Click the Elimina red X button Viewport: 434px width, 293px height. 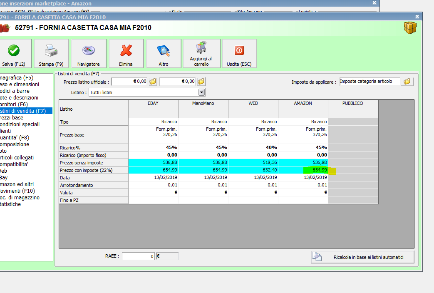126,53
